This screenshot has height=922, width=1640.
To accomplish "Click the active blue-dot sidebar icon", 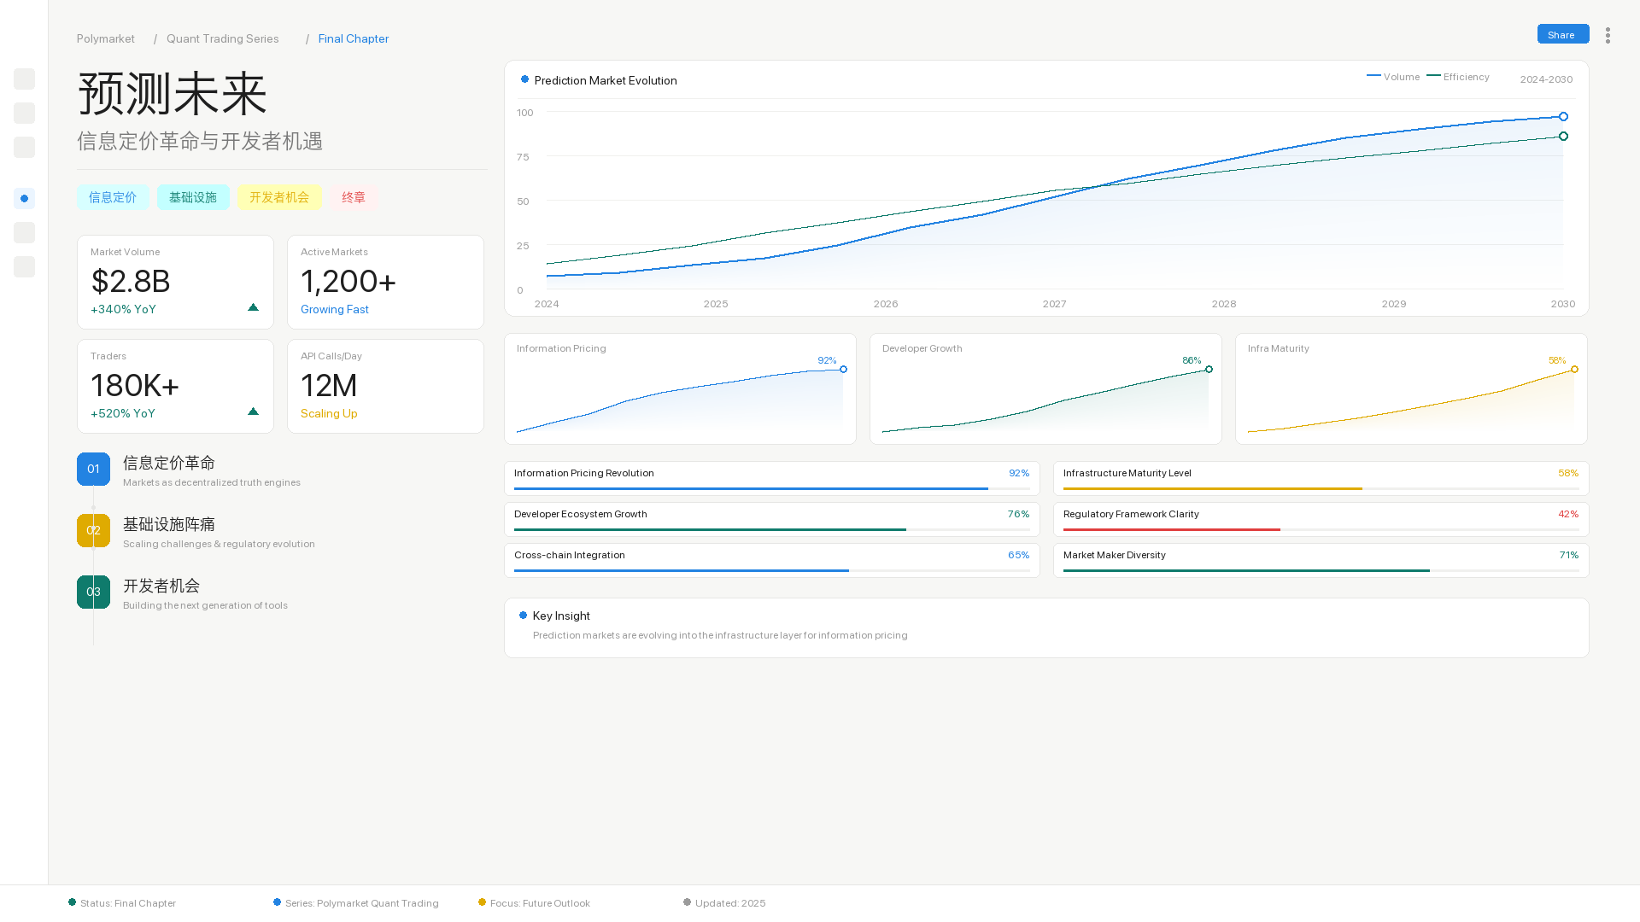I will click(x=24, y=199).
